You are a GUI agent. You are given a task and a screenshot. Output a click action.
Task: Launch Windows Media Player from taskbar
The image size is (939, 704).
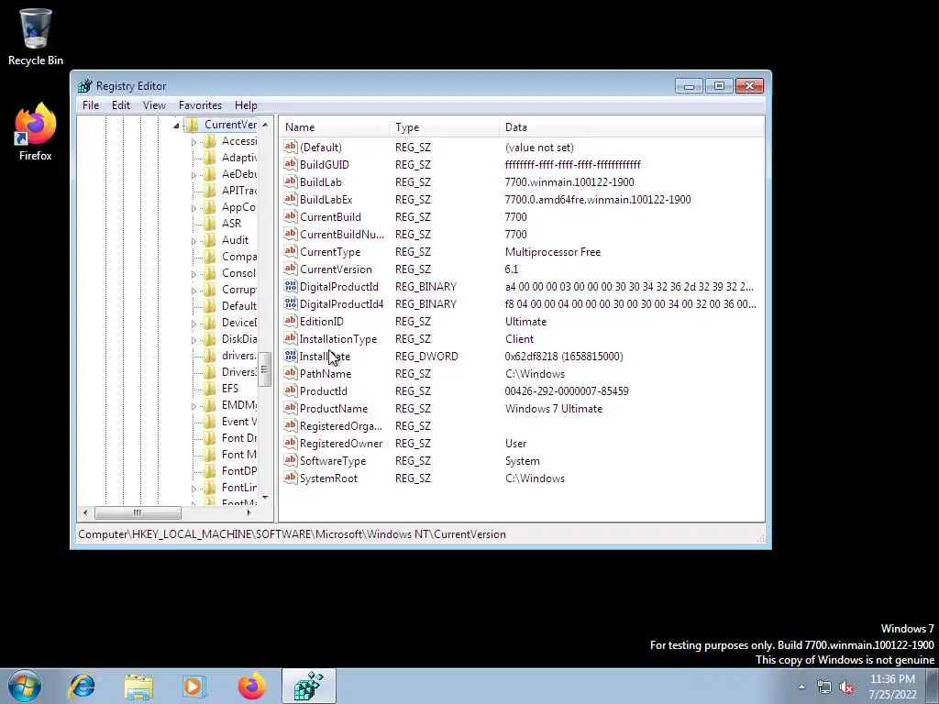193,686
